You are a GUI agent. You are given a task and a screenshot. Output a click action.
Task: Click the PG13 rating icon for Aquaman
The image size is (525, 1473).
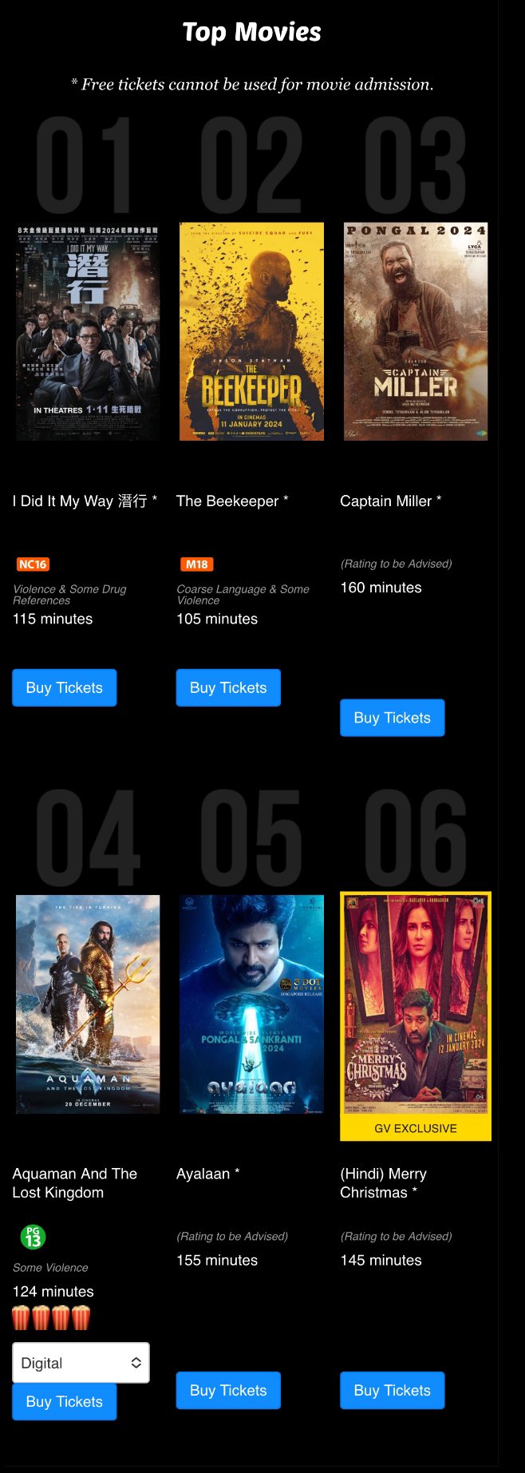[33, 1237]
